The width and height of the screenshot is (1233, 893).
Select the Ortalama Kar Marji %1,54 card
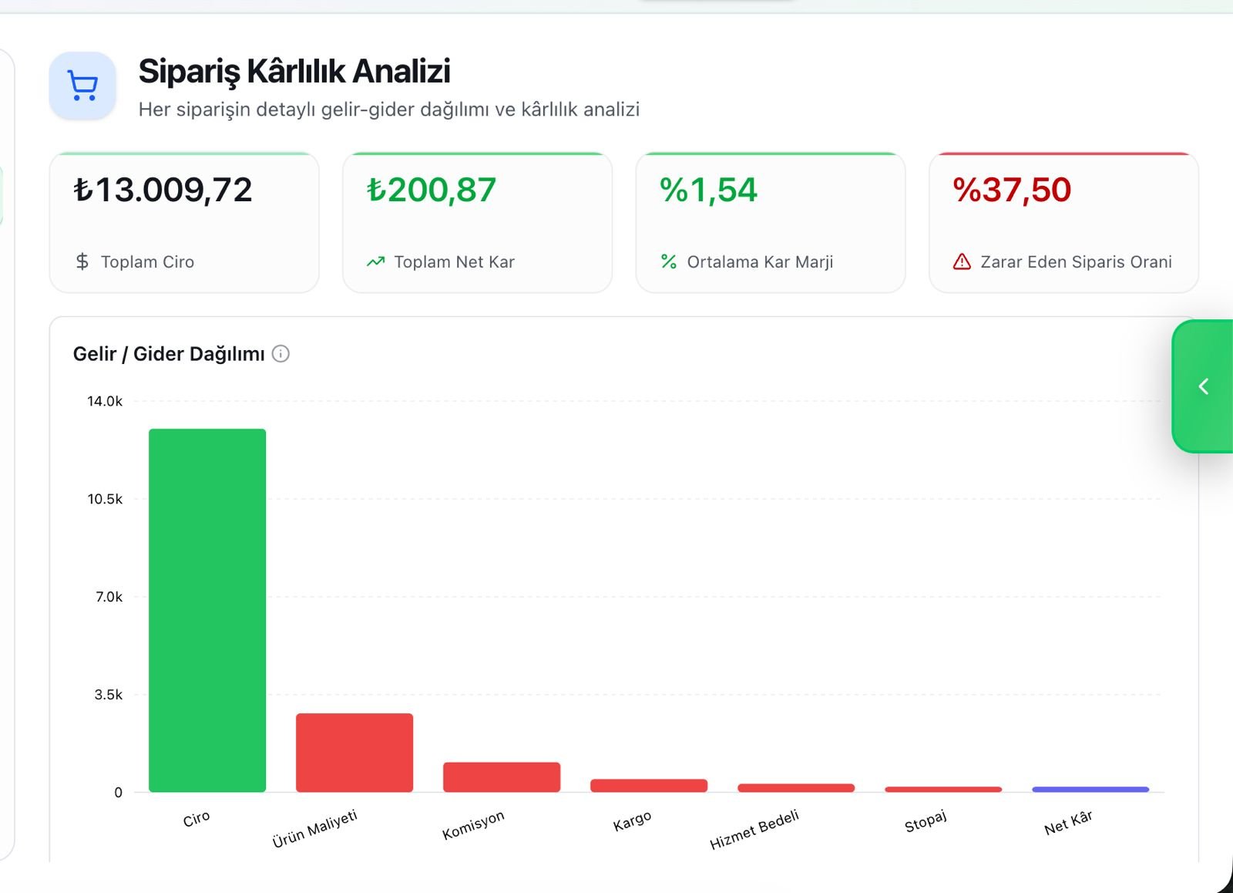[771, 223]
